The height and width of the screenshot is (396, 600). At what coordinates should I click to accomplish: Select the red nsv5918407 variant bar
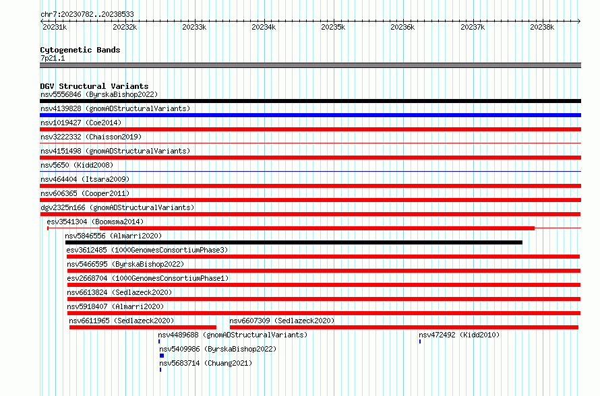[324, 313]
